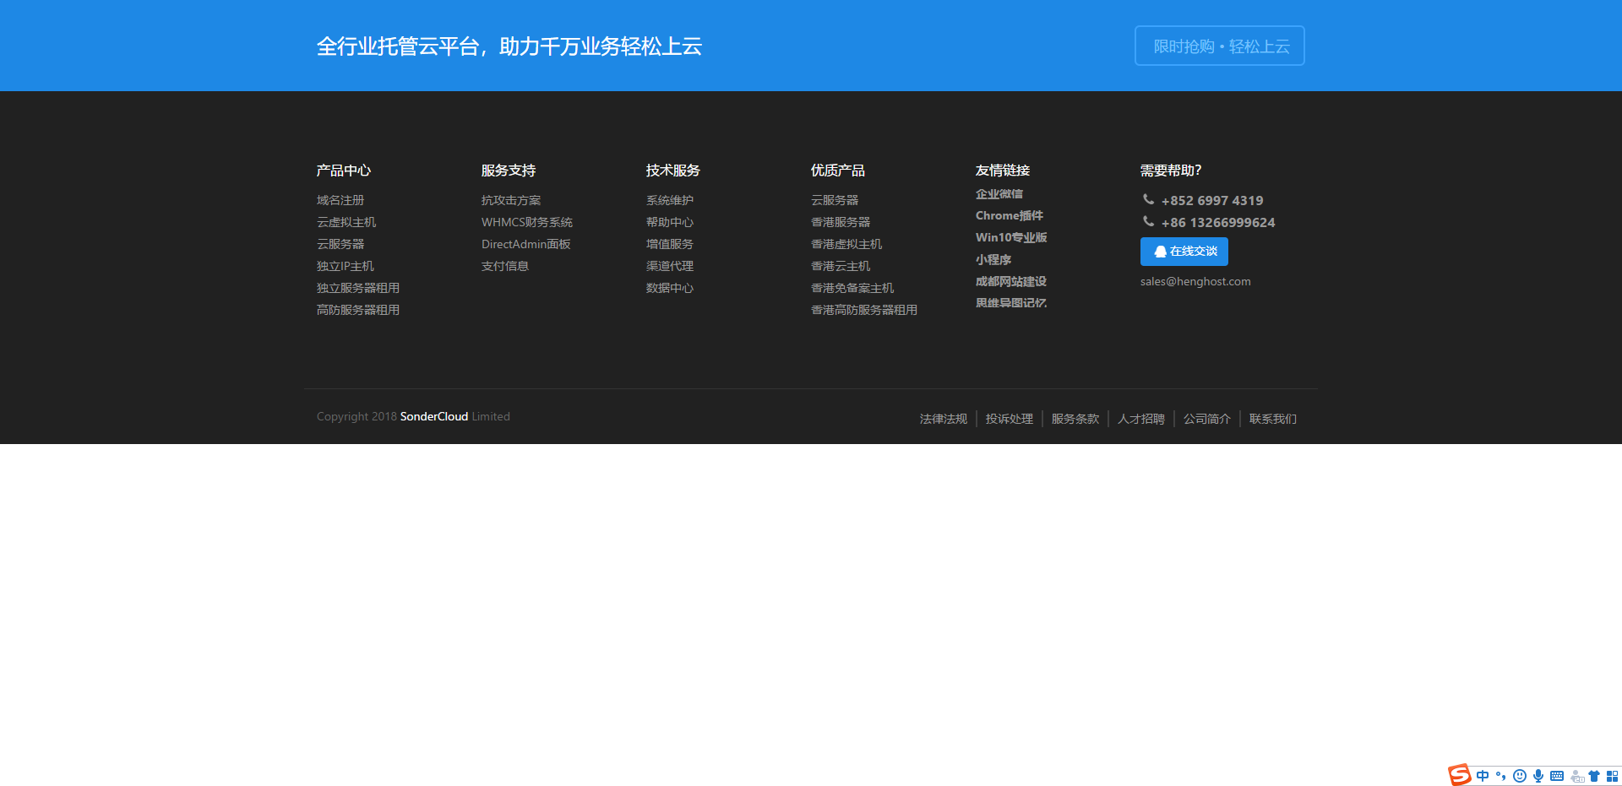Call +86 13266999624 number
1622x786 pixels.
click(x=1218, y=223)
